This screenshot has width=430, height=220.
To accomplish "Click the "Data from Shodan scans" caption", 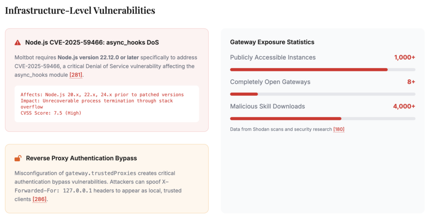I will [281, 129].
